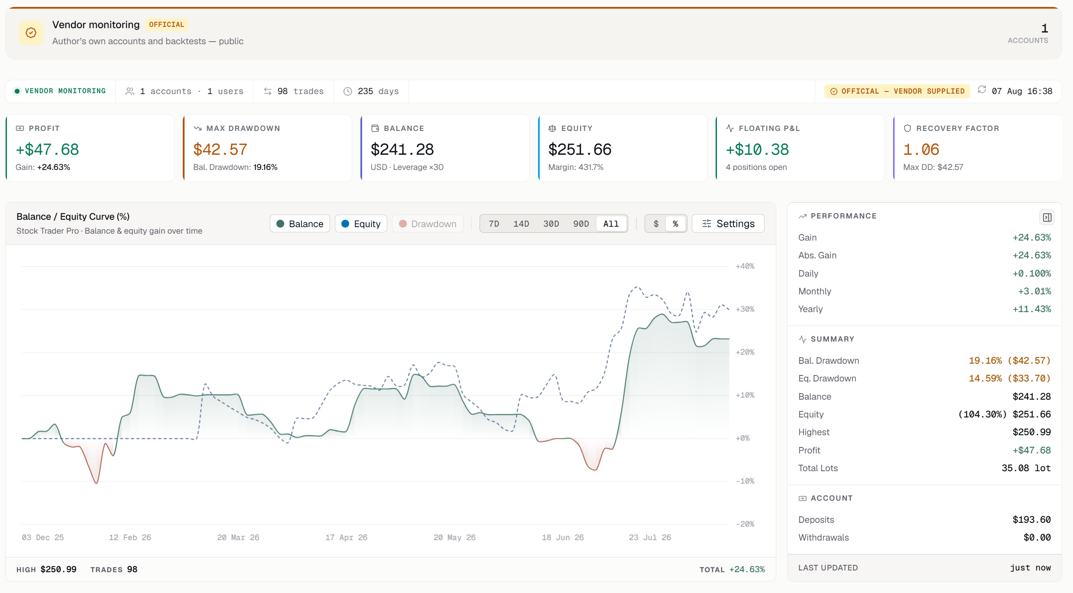Click the Official – Vendor Supplied badge

[x=897, y=91]
